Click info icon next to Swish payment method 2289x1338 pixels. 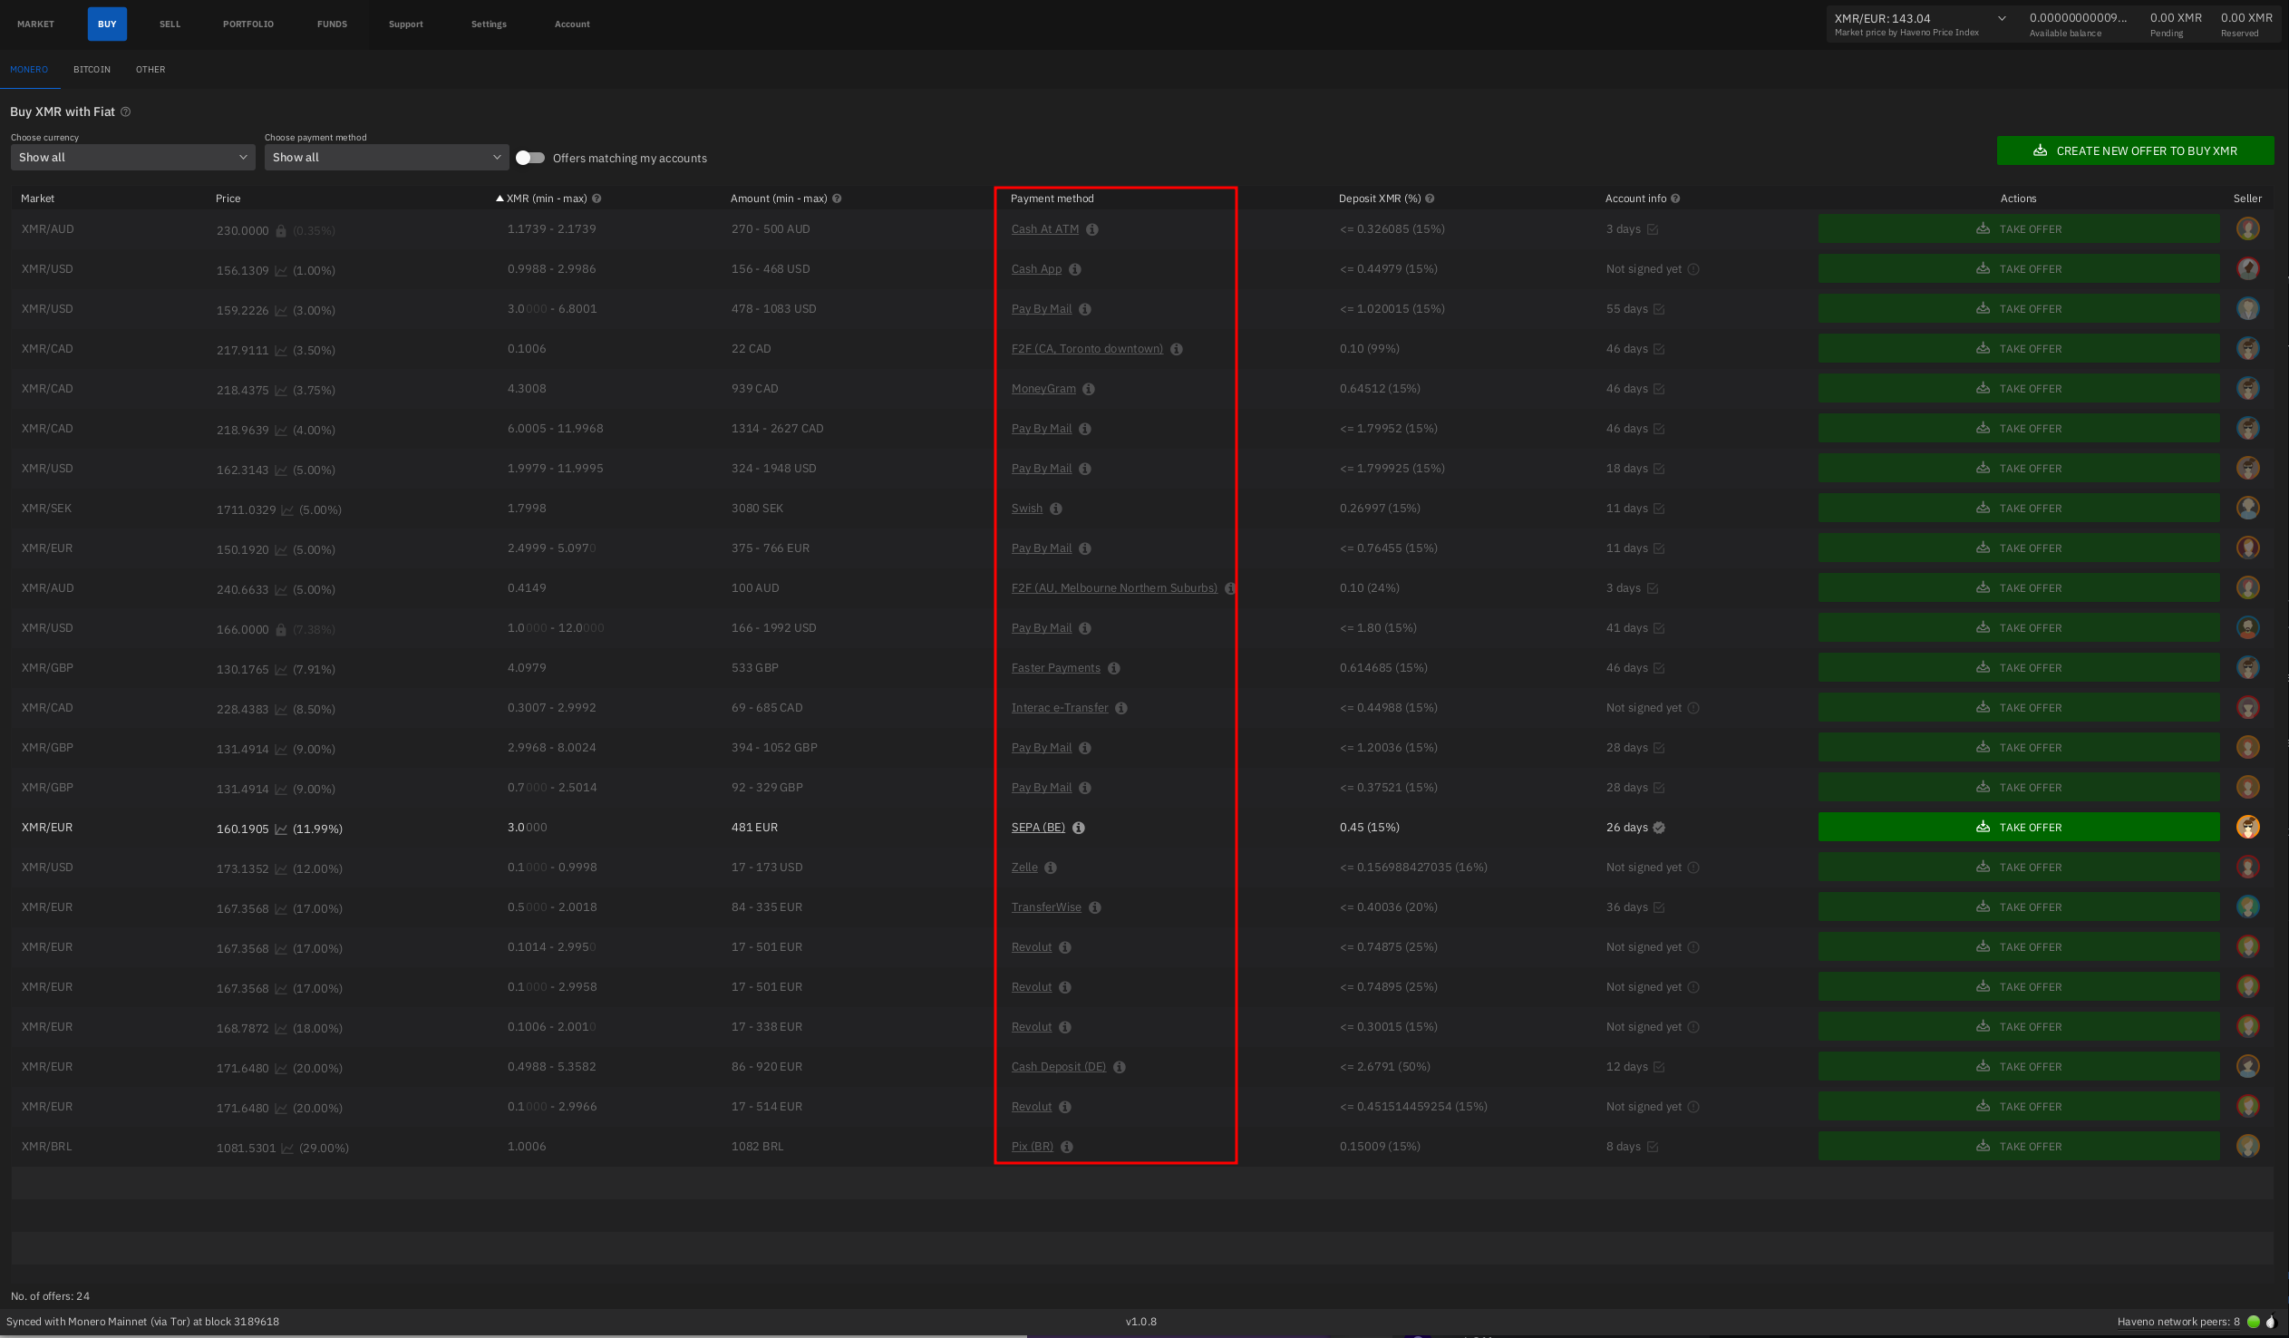(x=1055, y=509)
